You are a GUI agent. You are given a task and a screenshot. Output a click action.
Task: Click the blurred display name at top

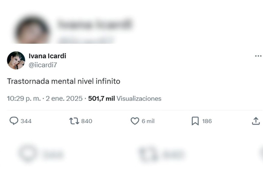coord(94,24)
